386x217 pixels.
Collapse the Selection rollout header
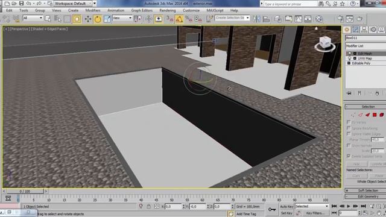(x=365, y=107)
